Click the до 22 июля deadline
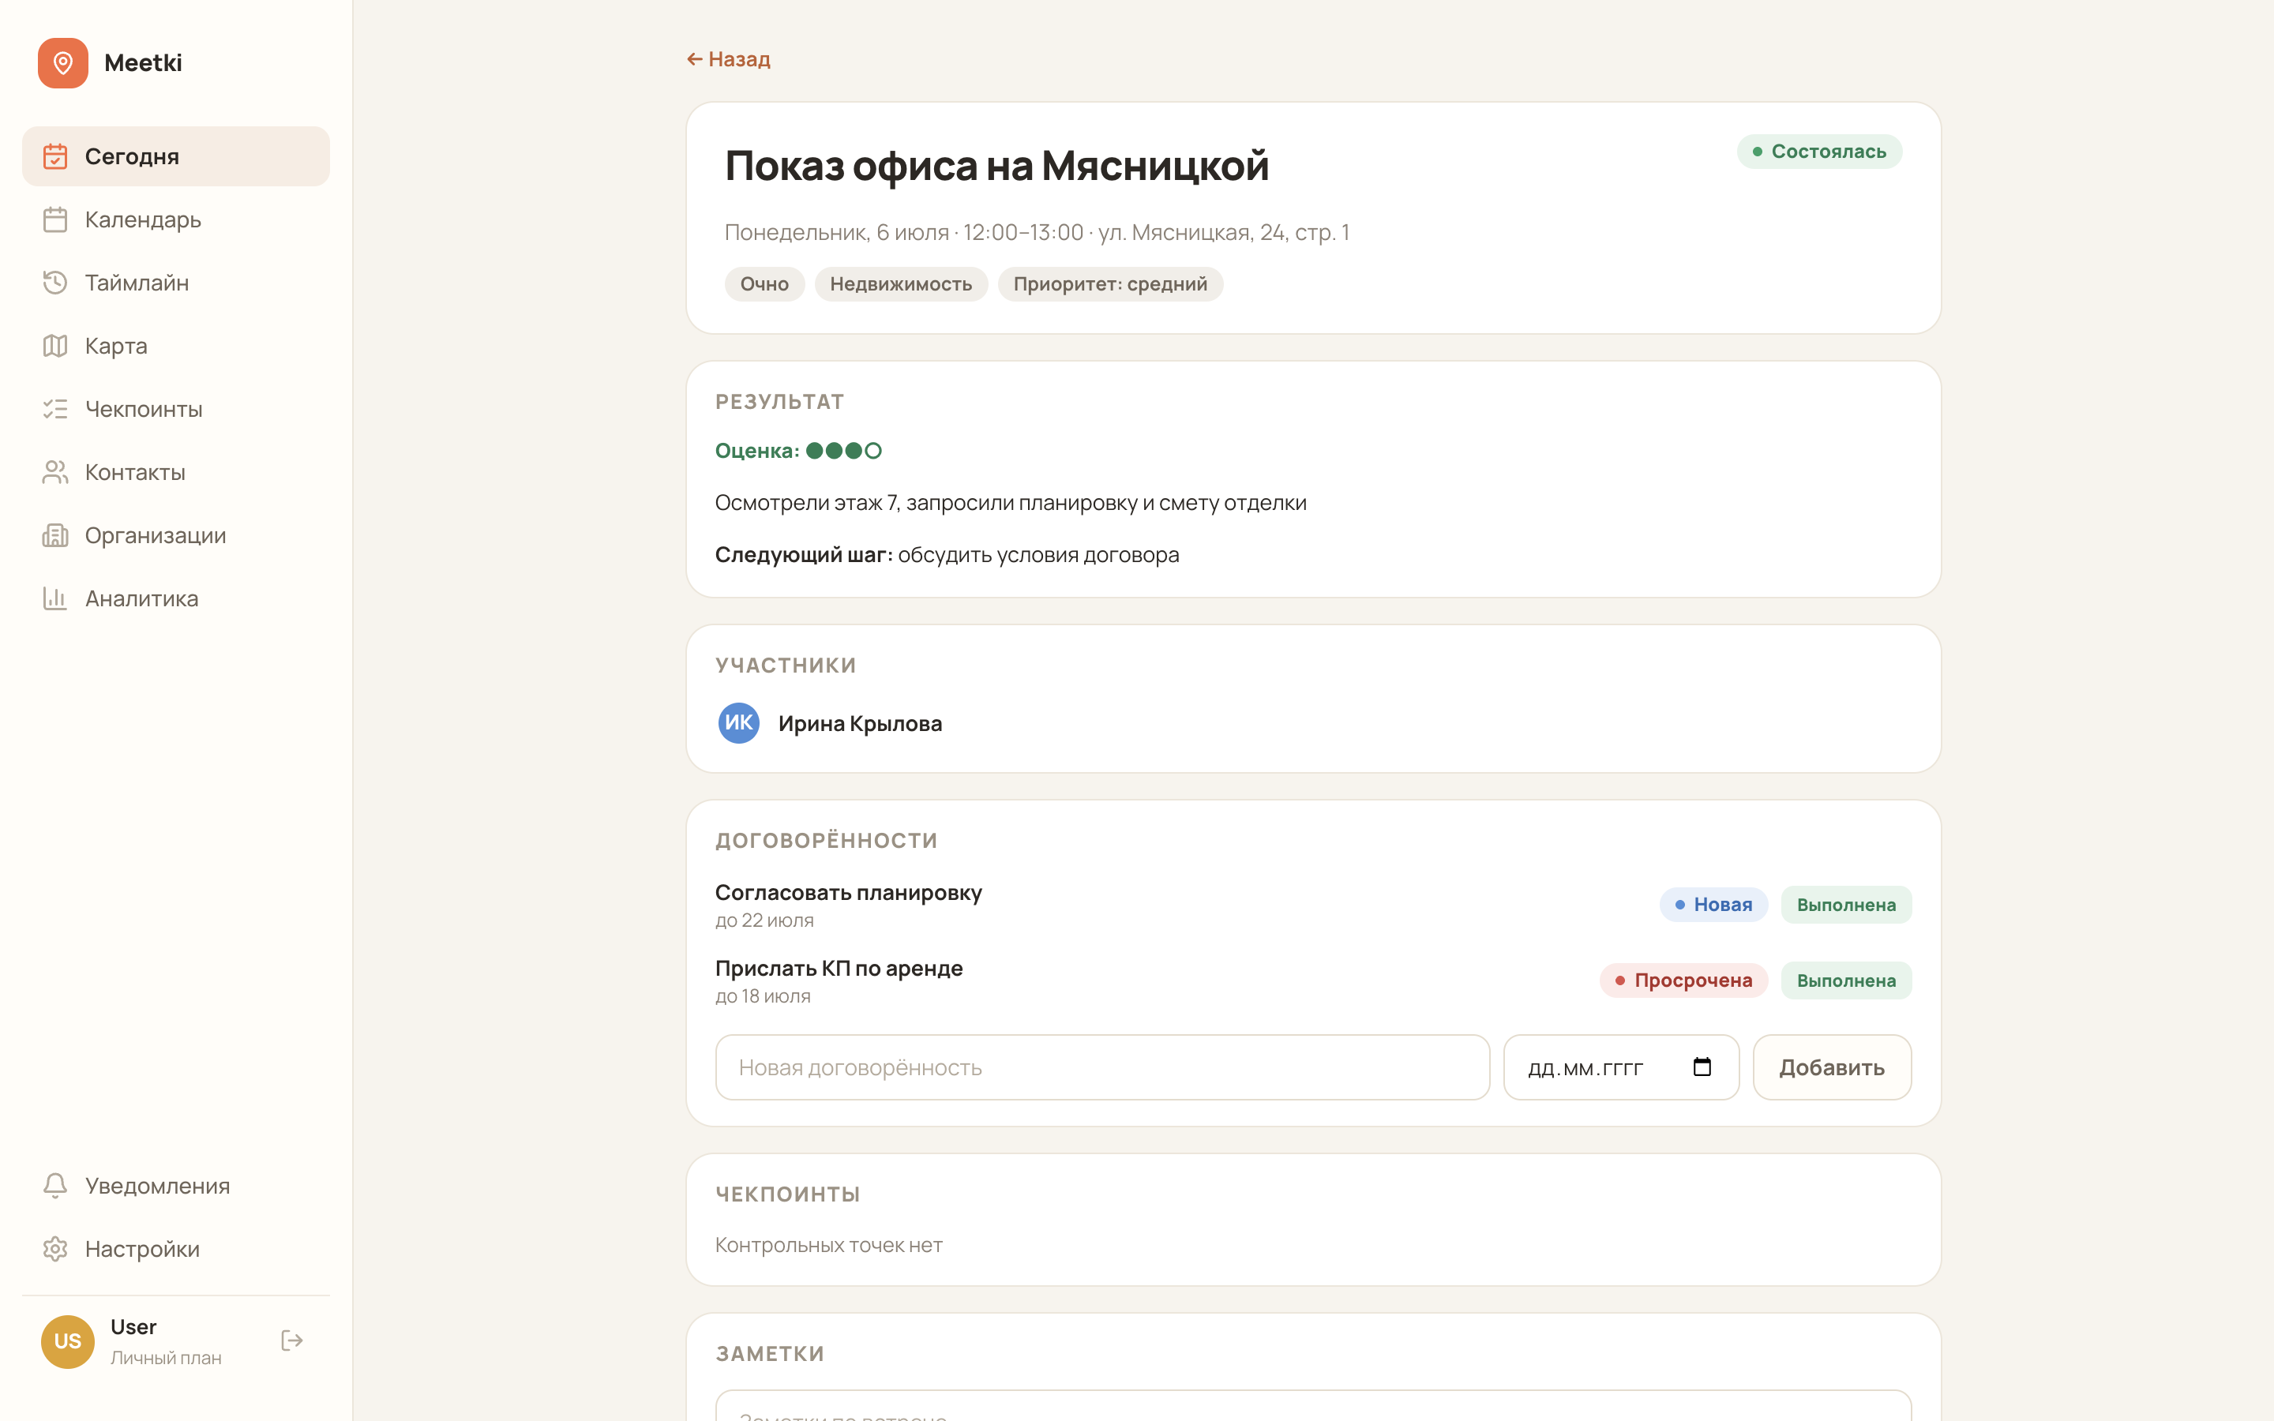 coord(765,920)
